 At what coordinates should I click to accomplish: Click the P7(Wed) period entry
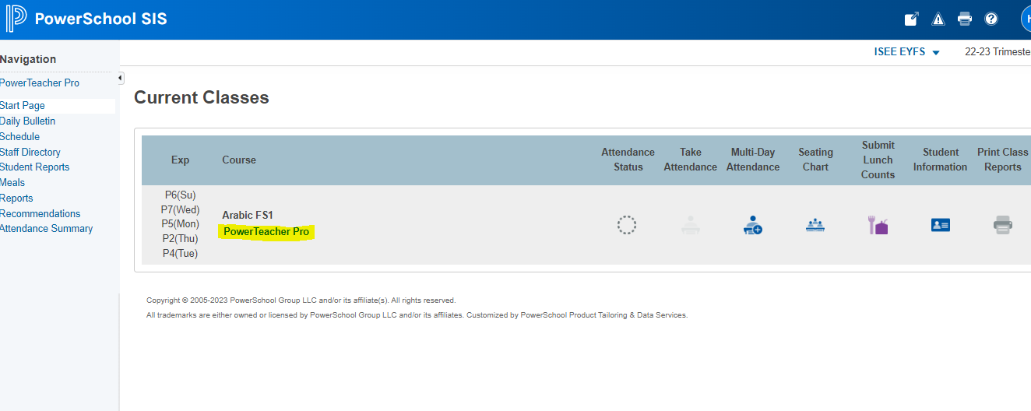[180, 210]
